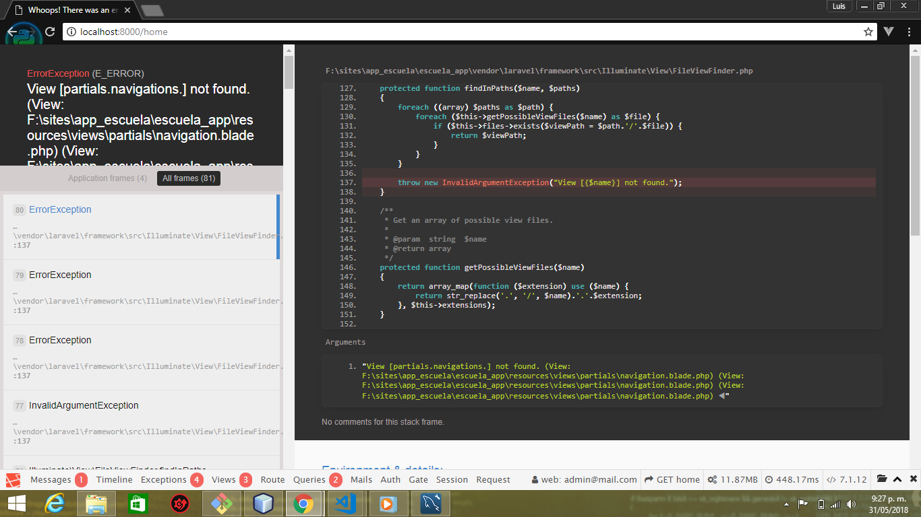
Task: Switch to Application frames (4) filter
Action: click(108, 178)
